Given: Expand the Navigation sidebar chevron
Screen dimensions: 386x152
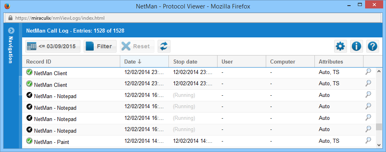Looking at the screenshot, I should 11,31.
